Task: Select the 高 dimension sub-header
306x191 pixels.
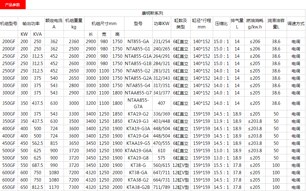Action: click(x=117, y=34)
